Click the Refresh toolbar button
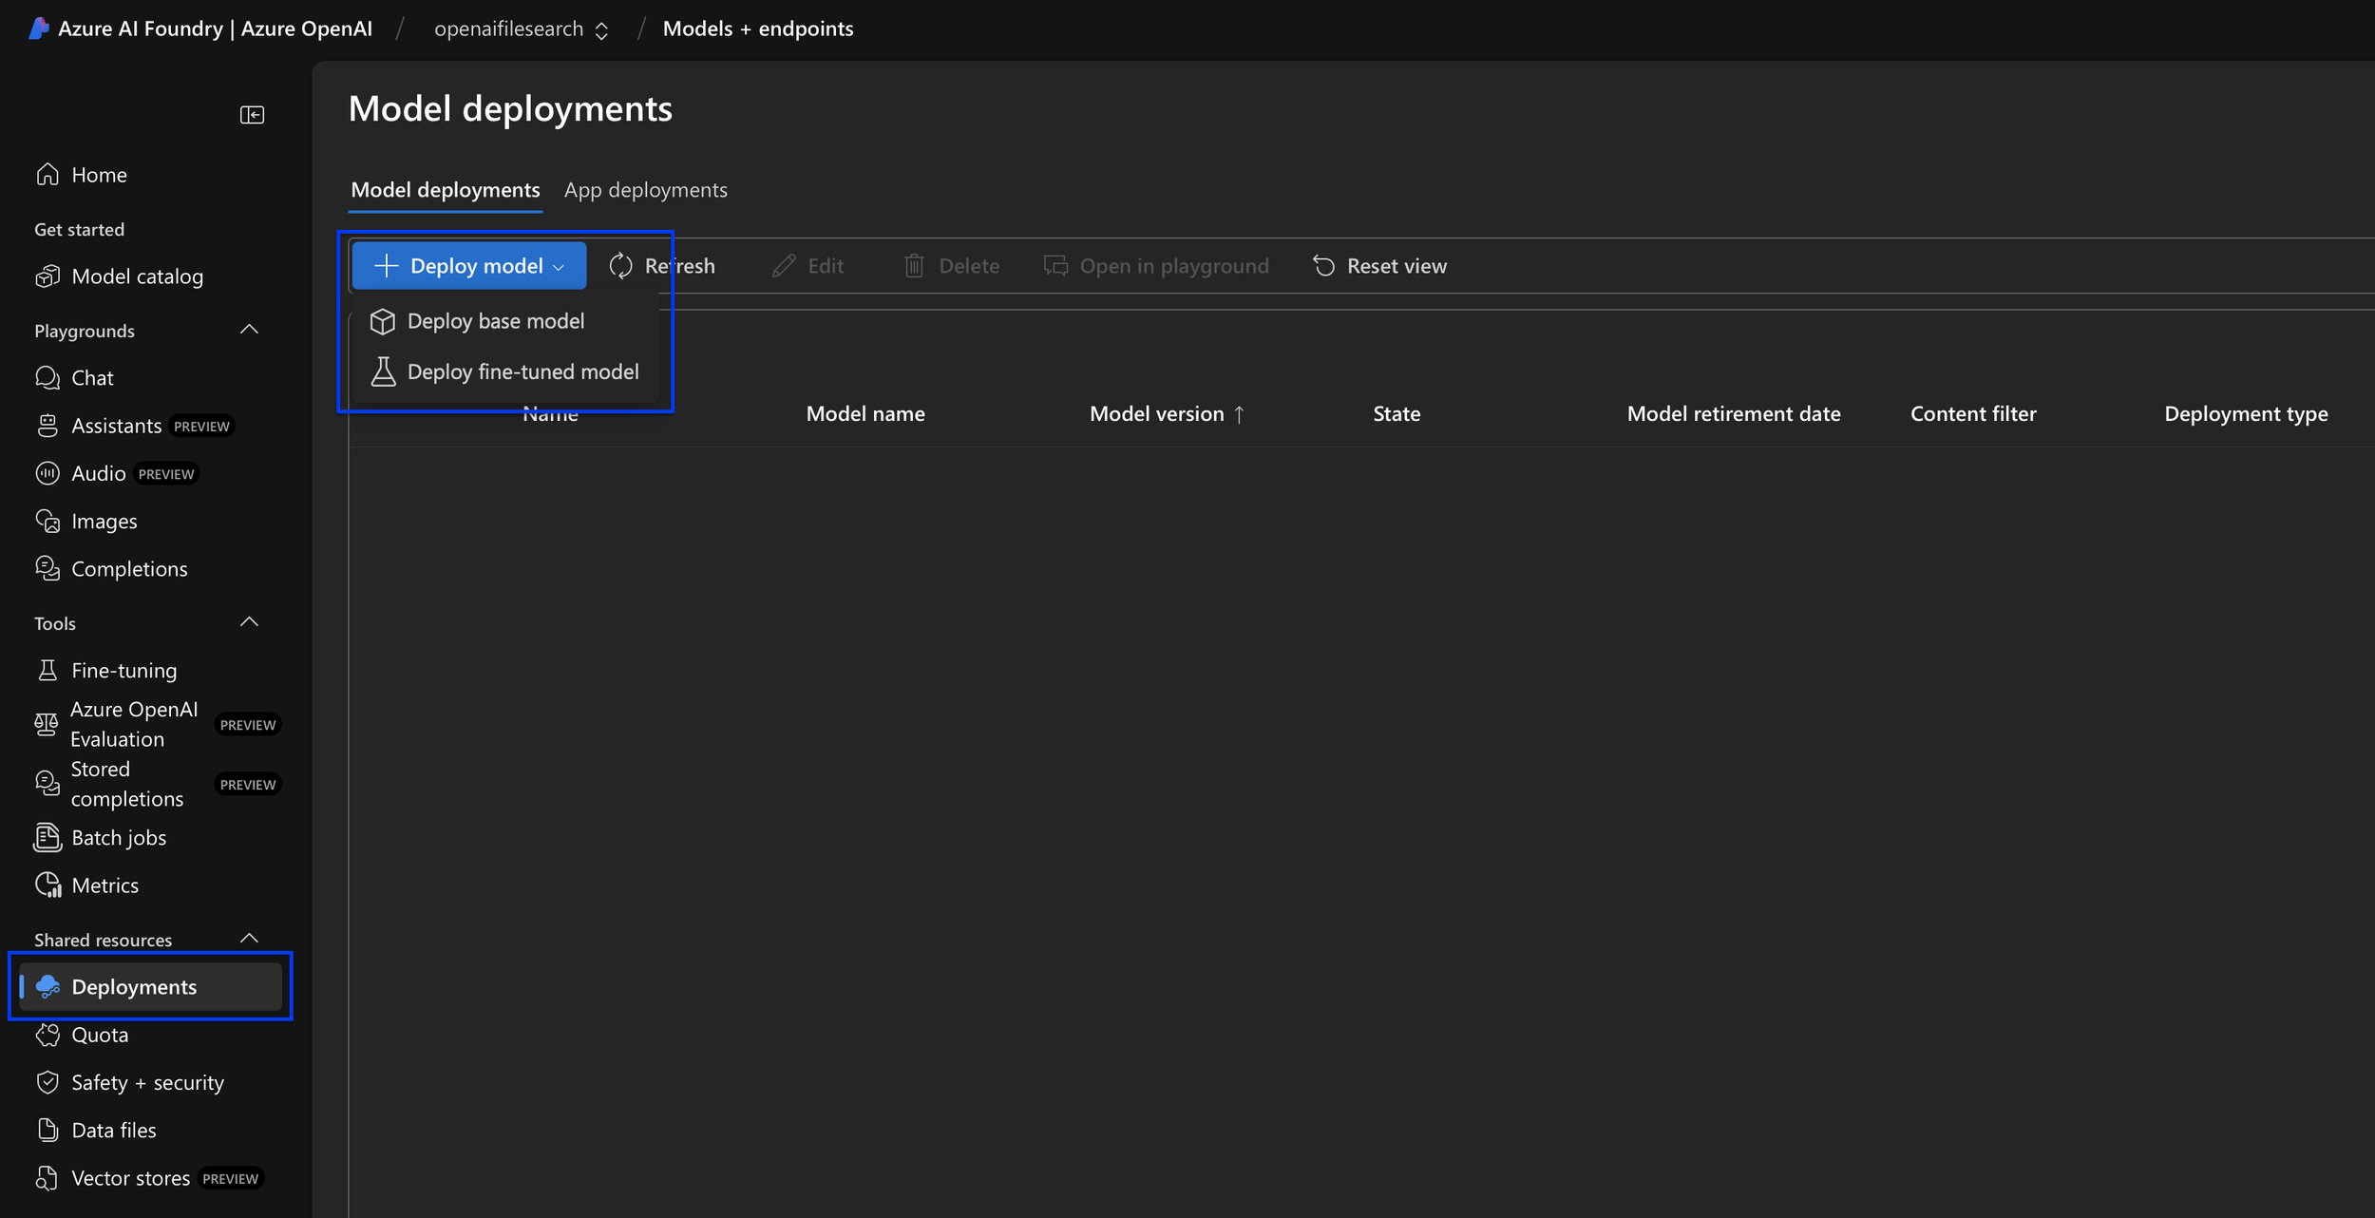The width and height of the screenshot is (2375, 1218). 662,266
